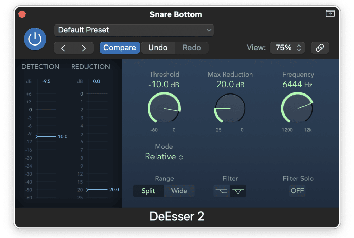The width and height of the screenshot is (354, 238).
Task: Close the Snare Bottom plugin window
Action: (x=22, y=14)
